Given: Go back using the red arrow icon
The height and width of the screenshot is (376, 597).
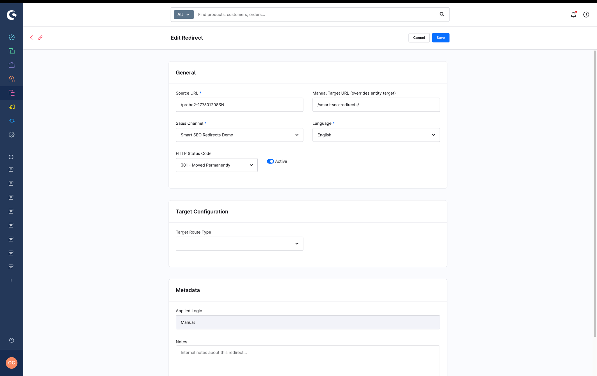Looking at the screenshot, I should point(31,38).
